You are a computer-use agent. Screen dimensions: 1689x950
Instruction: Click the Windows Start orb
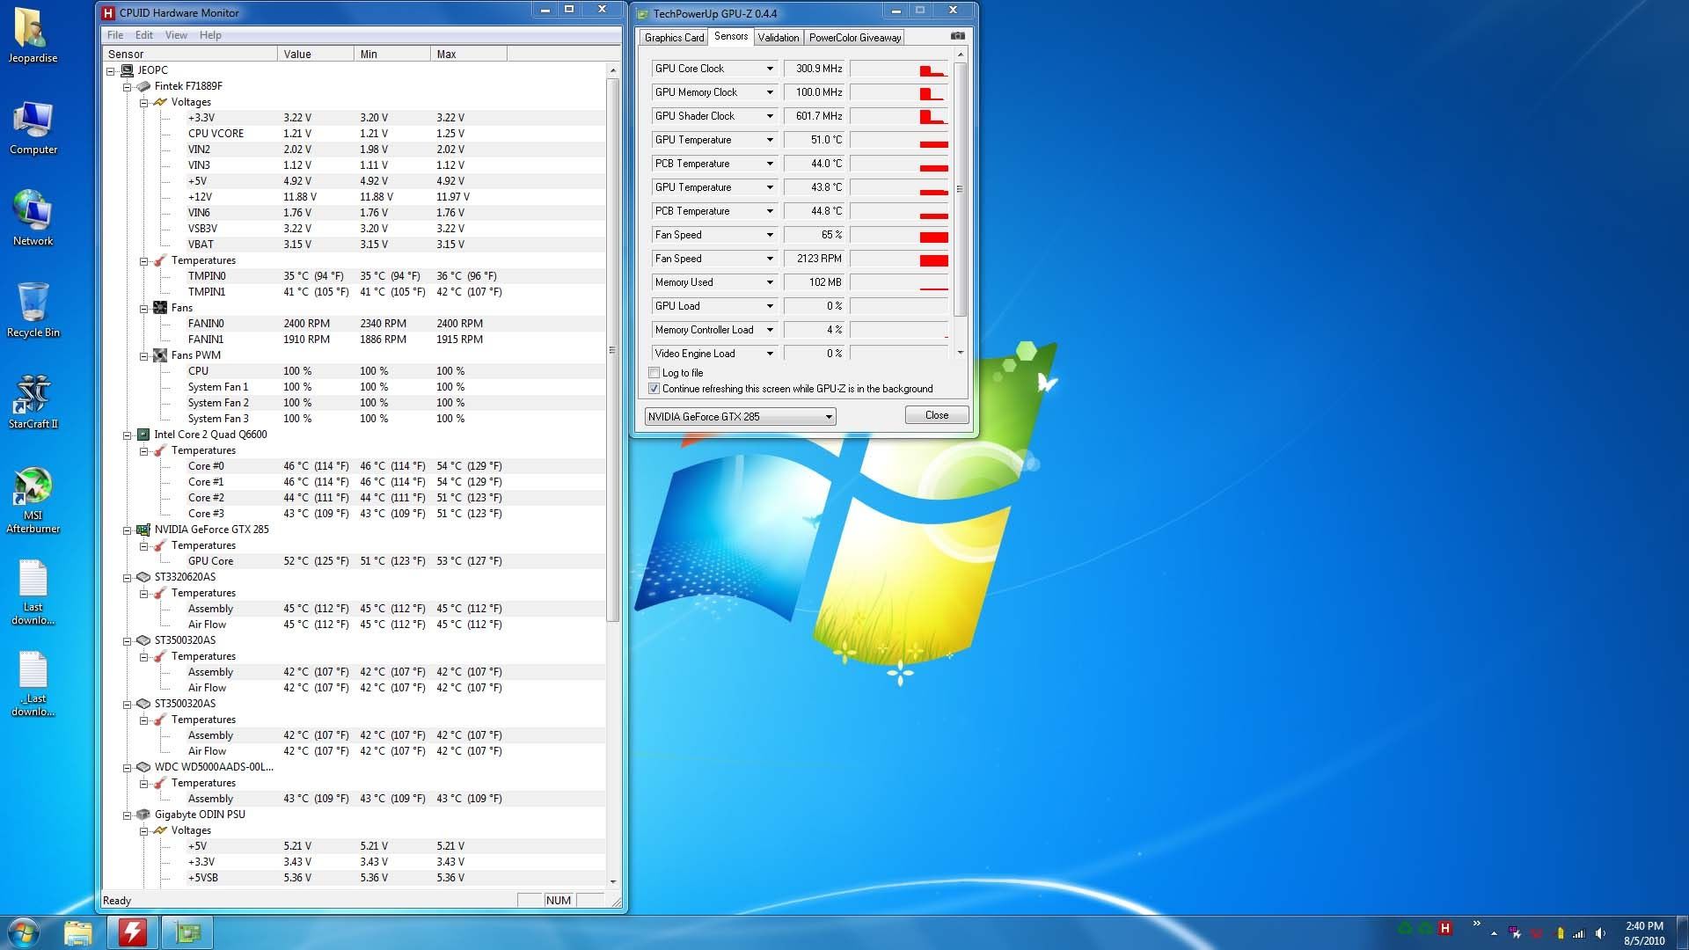point(24,932)
